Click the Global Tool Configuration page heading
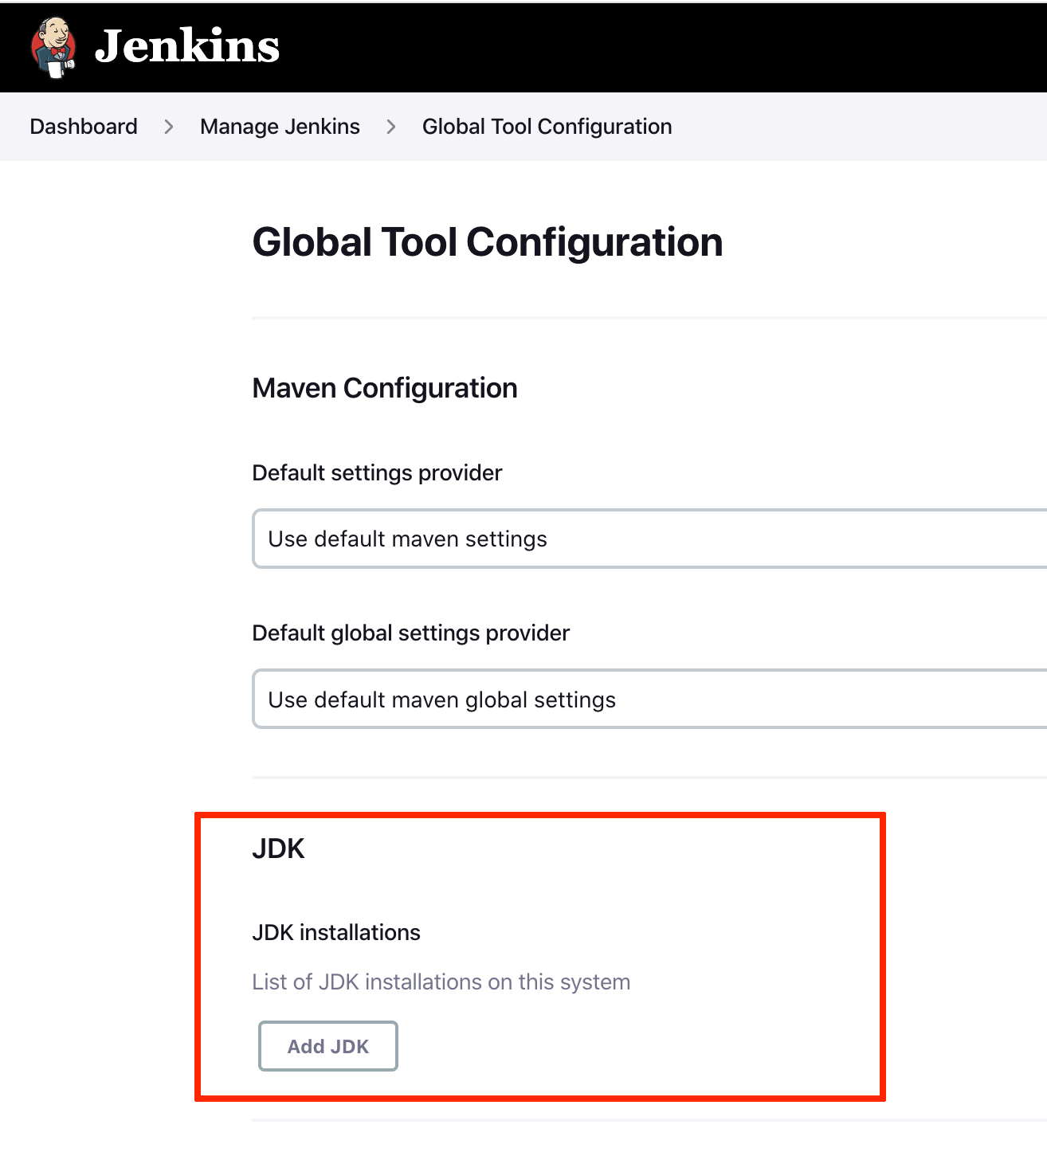The width and height of the screenshot is (1047, 1152). point(488,242)
